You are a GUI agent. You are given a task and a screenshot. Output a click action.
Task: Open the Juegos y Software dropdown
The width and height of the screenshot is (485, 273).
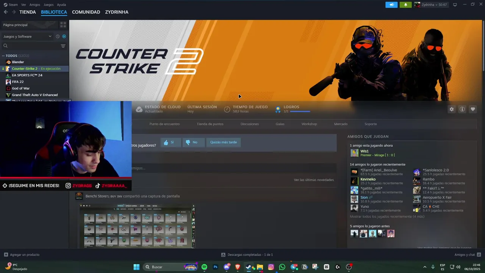27,36
